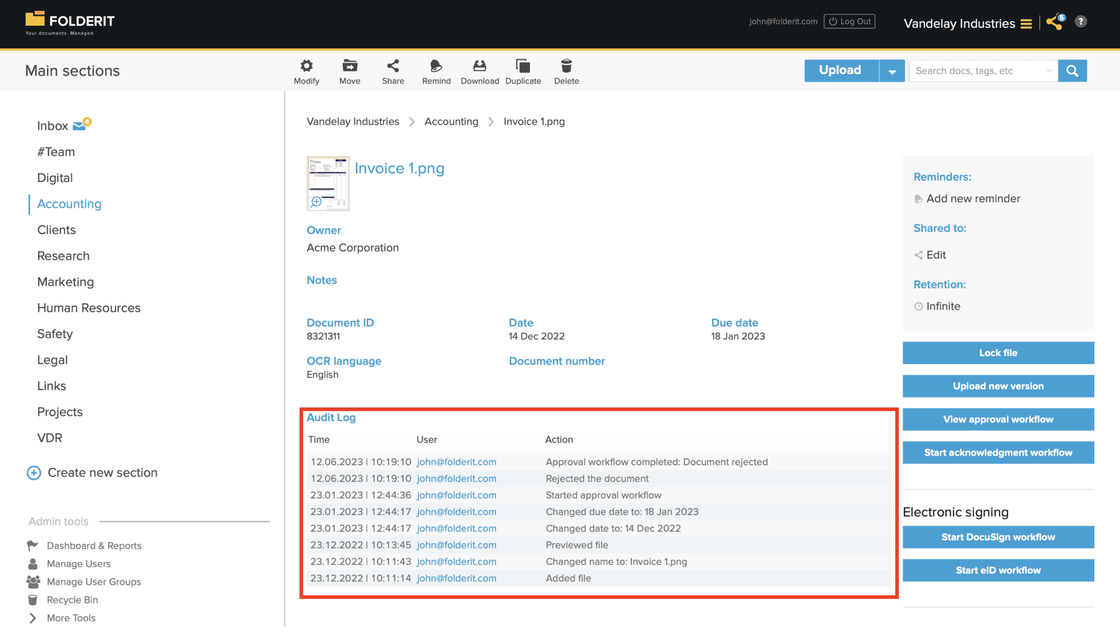Click the Remind bell icon
This screenshot has width=1120, height=635.
[x=436, y=66]
